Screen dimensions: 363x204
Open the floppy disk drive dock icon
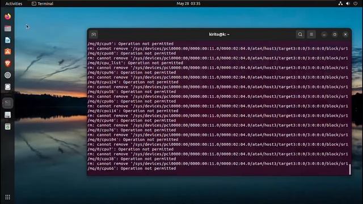[7, 115]
